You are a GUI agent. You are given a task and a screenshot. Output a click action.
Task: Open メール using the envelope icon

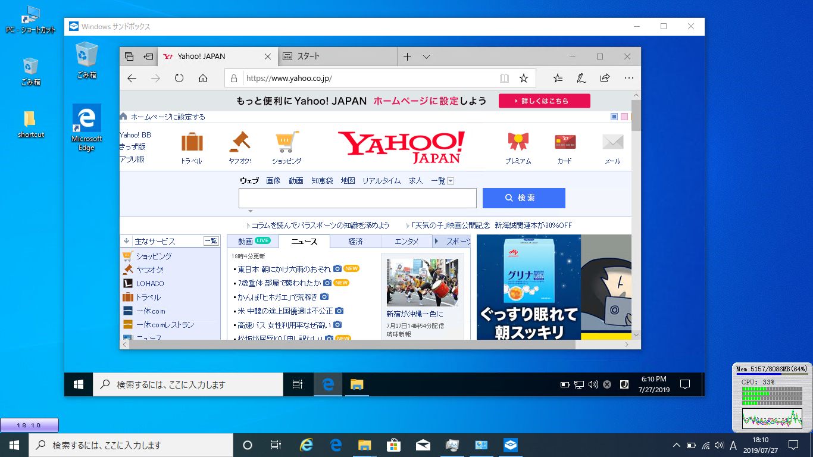(x=612, y=142)
